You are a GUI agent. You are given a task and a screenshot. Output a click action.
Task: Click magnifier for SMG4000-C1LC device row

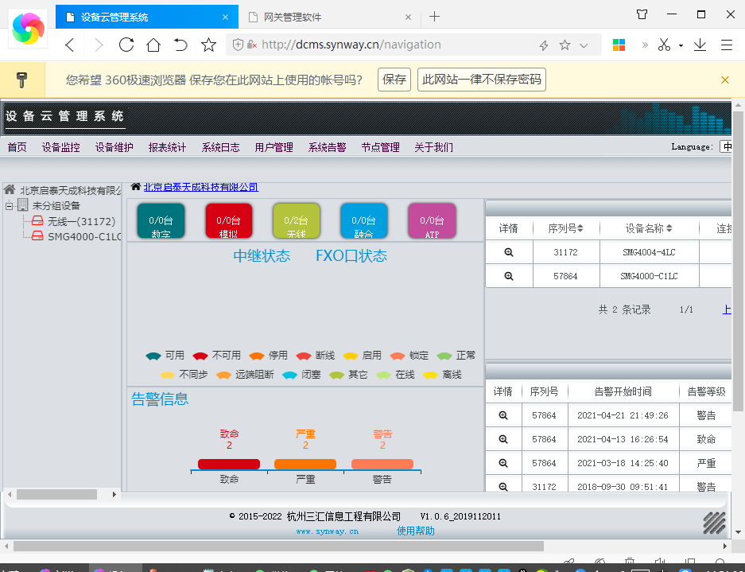tap(509, 276)
